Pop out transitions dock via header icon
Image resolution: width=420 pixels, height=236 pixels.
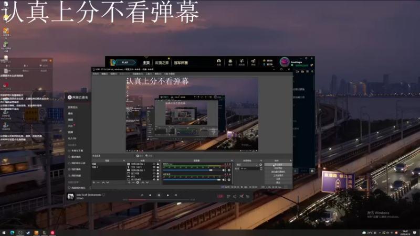261,160
